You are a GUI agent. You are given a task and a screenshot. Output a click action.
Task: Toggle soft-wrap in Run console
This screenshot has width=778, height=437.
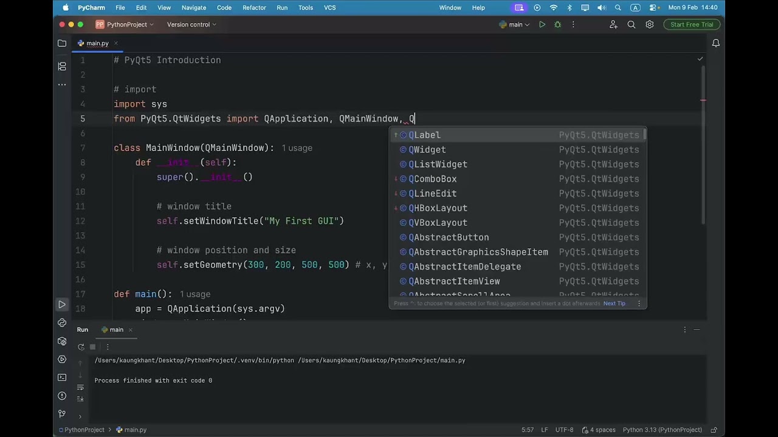pyautogui.click(x=80, y=387)
